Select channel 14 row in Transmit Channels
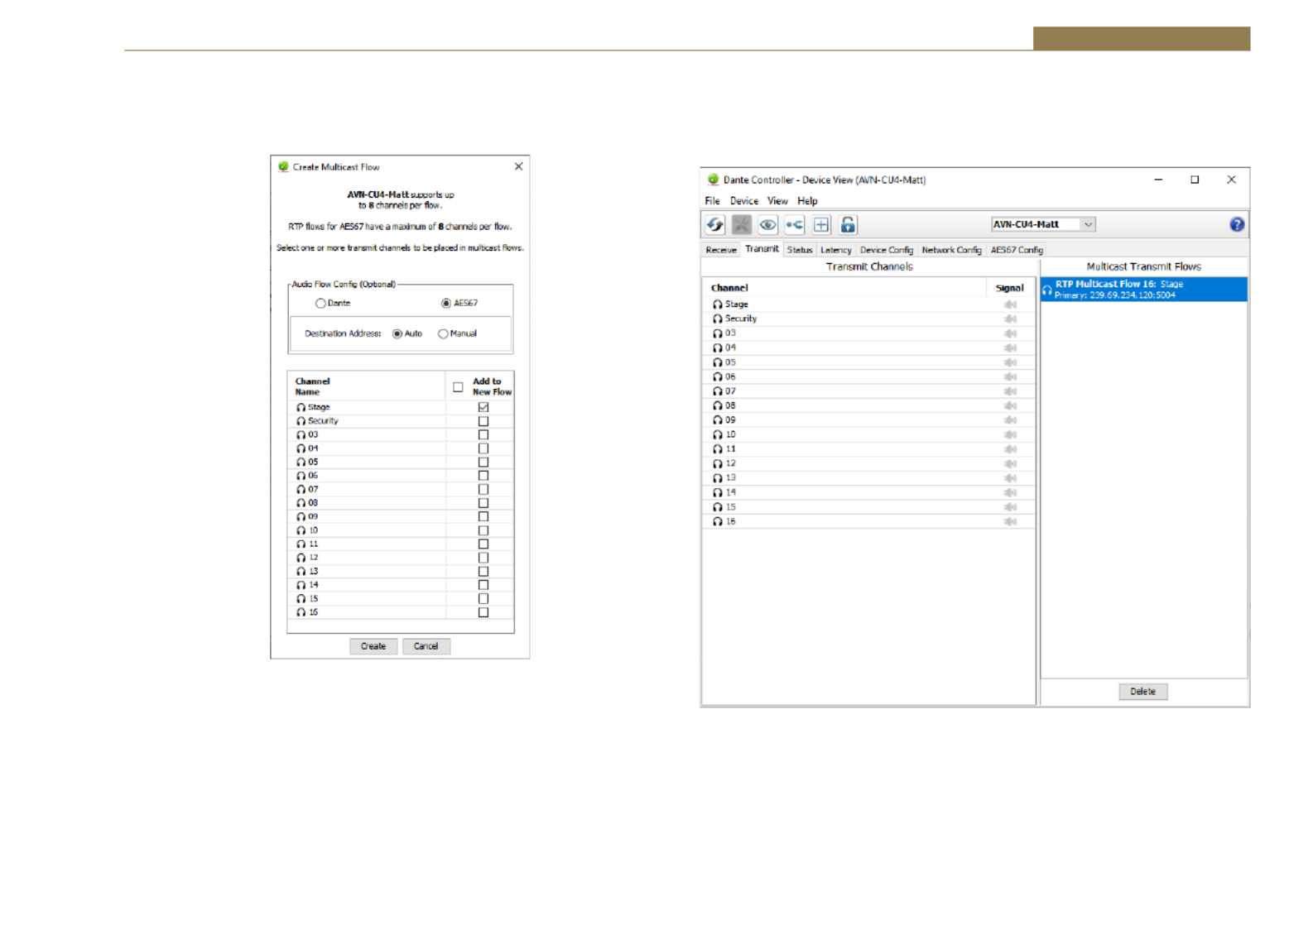The width and height of the screenshot is (1313, 925). click(x=868, y=492)
